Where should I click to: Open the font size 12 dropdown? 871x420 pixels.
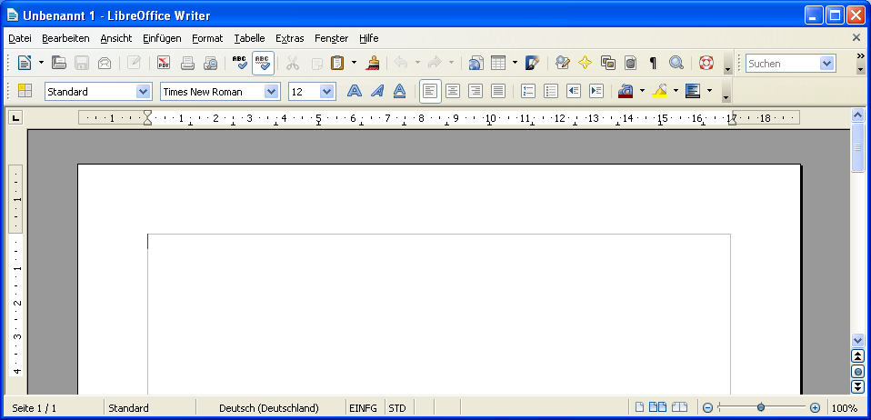coord(327,92)
